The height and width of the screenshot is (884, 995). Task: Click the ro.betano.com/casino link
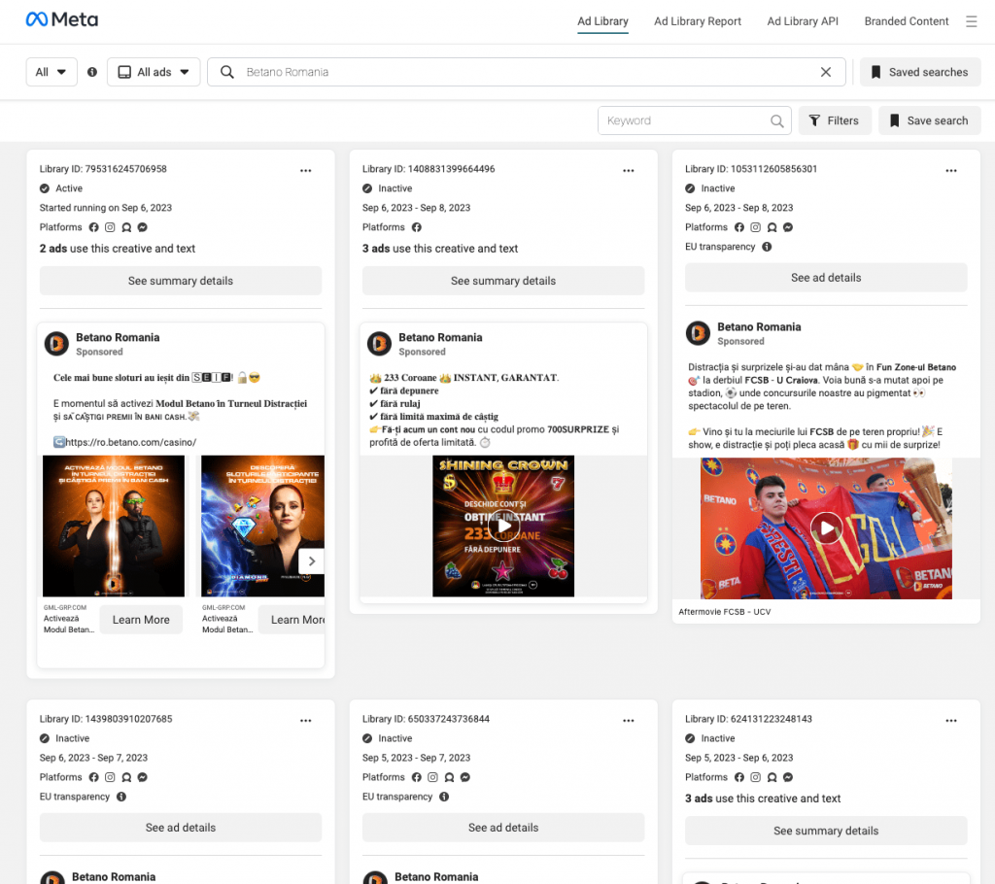131,442
